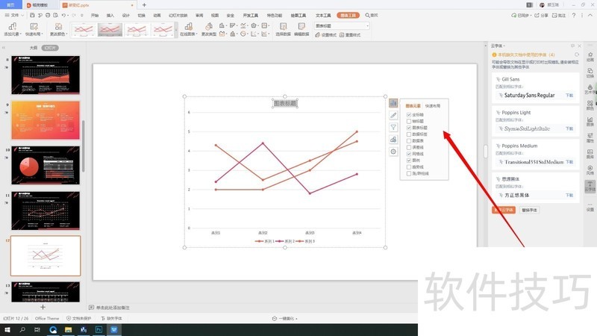Open the 设计 Design ribbon tab

pos(125,15)
